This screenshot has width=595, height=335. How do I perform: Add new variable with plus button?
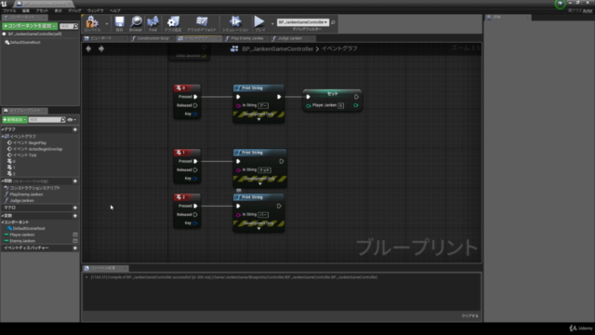pos(75,216)
